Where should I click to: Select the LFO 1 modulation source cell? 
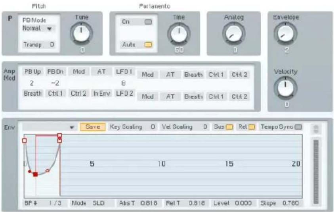(124, 72)
